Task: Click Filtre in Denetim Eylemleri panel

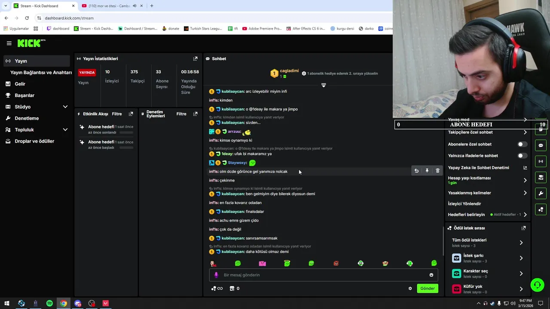Action: point(181,114)
